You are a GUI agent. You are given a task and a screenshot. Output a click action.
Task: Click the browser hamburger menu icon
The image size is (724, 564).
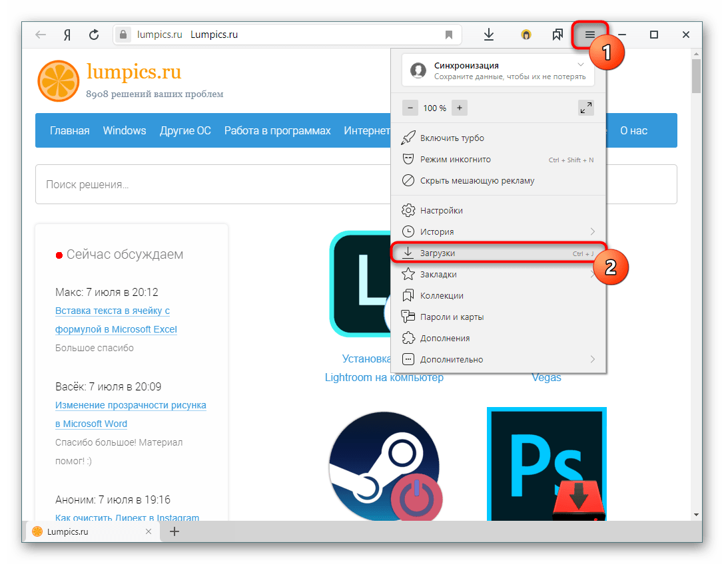[589, 35]
